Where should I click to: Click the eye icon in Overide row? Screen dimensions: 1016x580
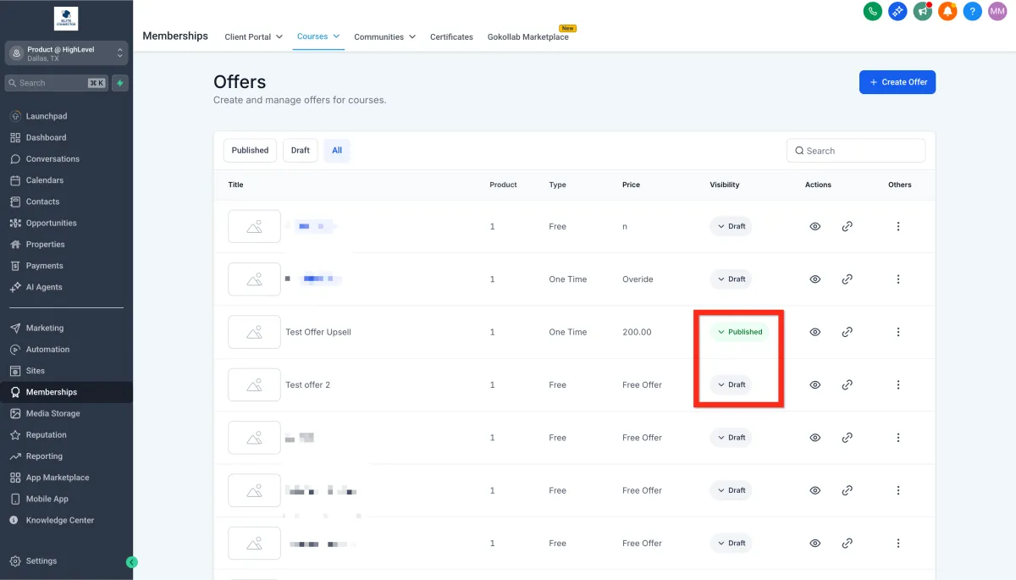815,279
